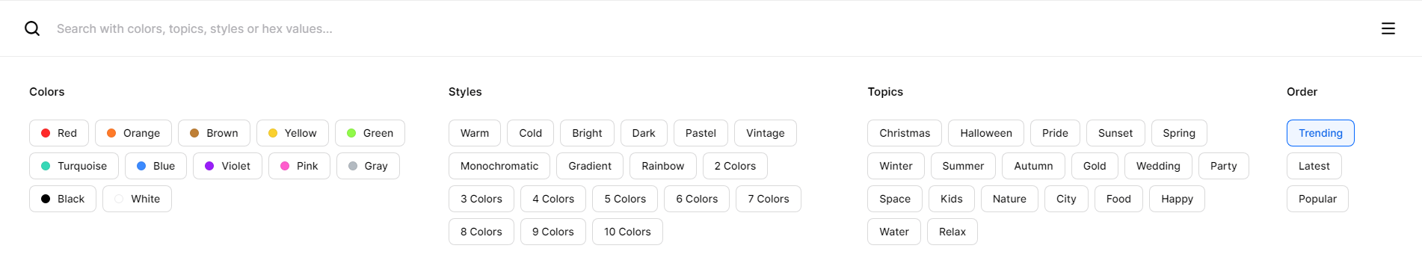The height and width of the screenshot is (272, 1422).
Task: Choose the Wedding topic tag
Action: coord(1158,166)
